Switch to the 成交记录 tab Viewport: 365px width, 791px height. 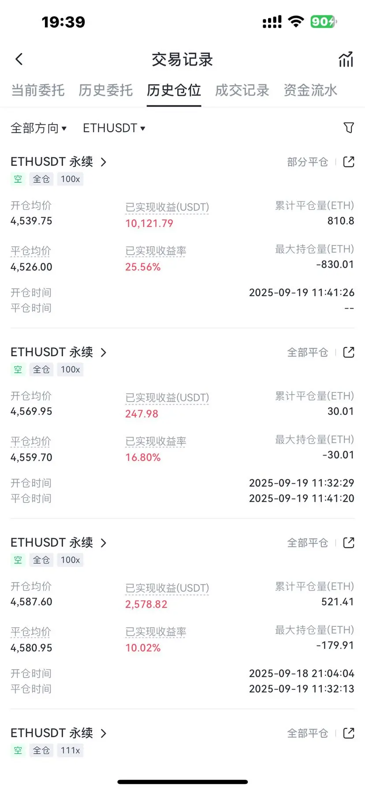(x=242, y=90)
